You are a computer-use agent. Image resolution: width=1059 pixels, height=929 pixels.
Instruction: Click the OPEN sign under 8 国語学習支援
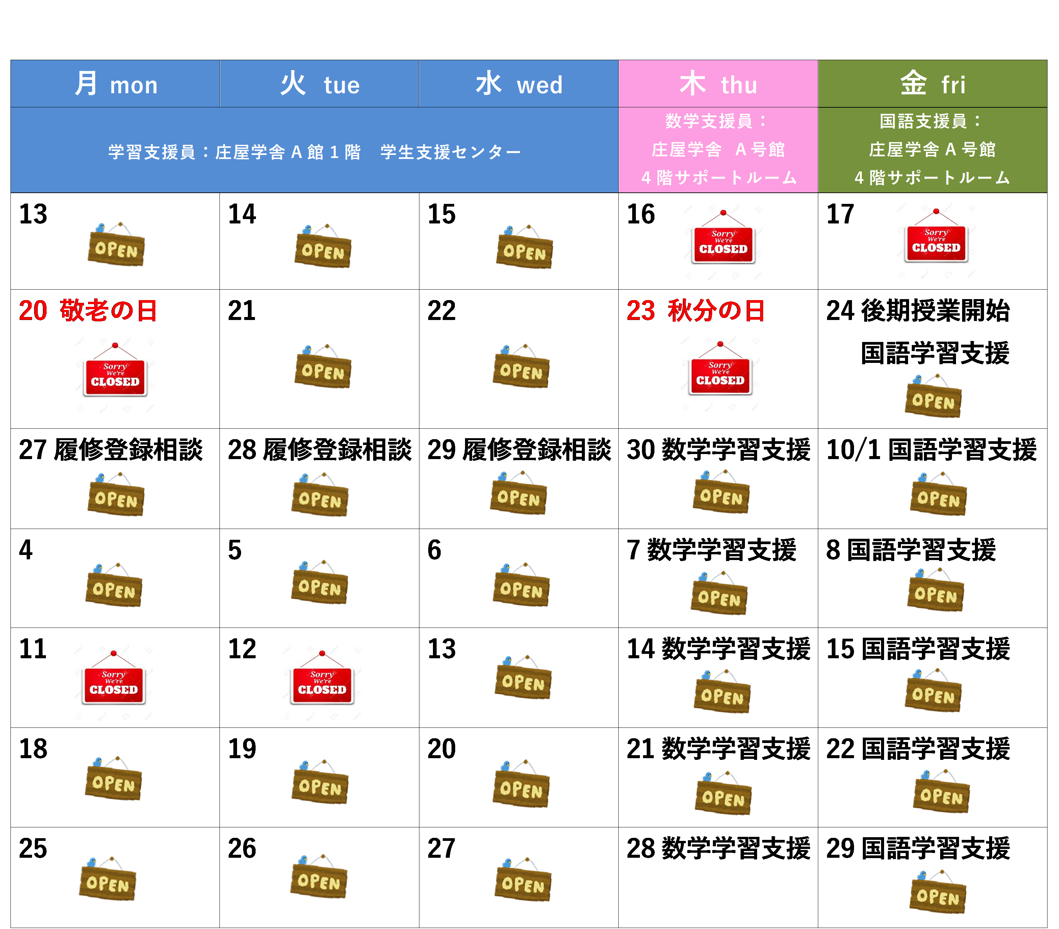tap(936, 589)
